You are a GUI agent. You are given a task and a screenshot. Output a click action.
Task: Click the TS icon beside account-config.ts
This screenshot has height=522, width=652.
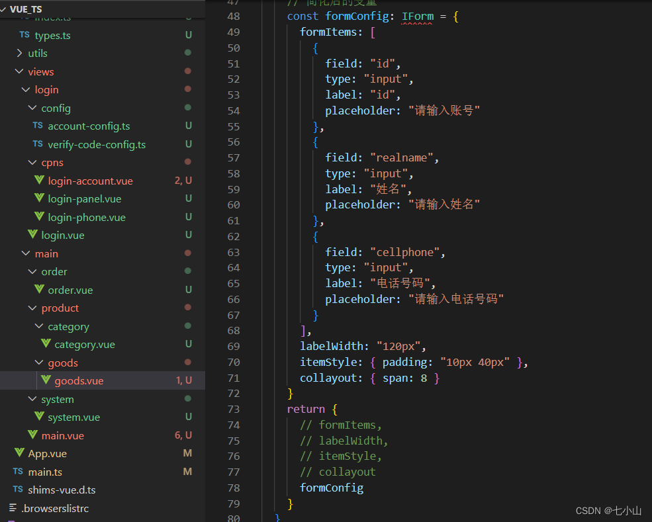pos(38,126)
